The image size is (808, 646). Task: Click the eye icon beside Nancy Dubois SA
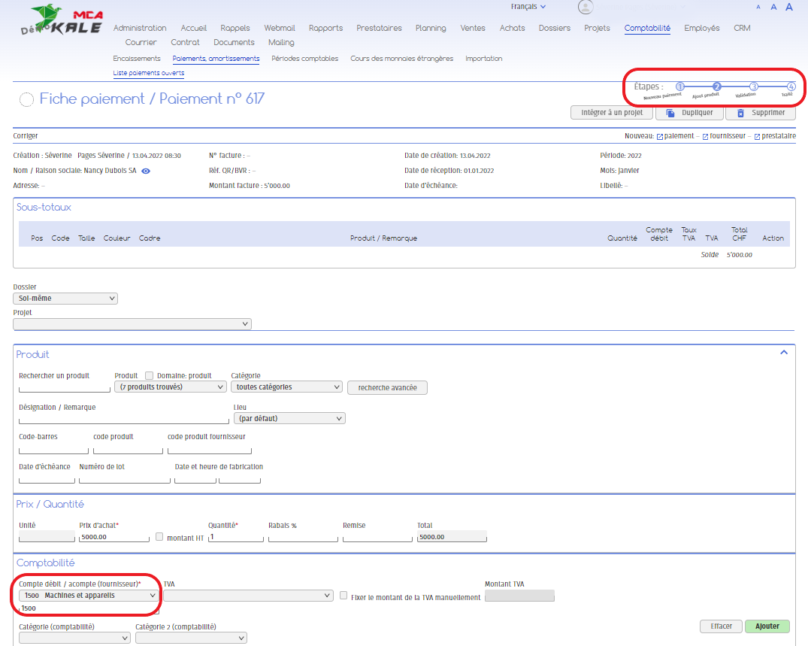(146, 171)
